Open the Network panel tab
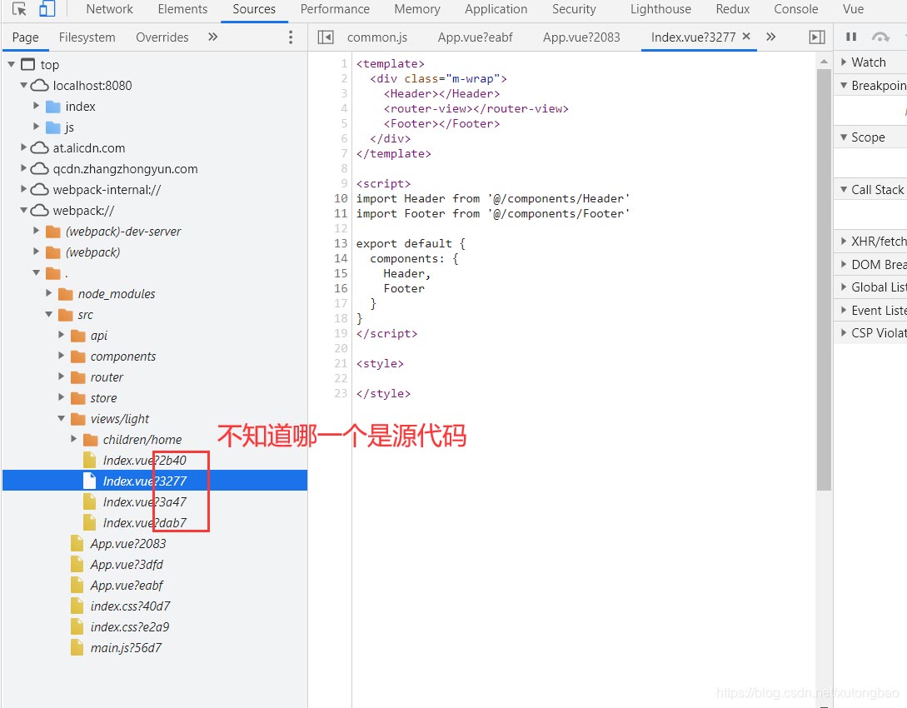Image resolution: width=907 pixels, height=708 pixels. click(109, 9)
